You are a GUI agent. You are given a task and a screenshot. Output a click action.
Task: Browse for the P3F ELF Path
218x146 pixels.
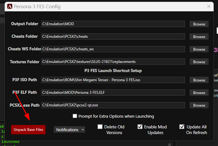pyautogui.click(x=199, y=93)
